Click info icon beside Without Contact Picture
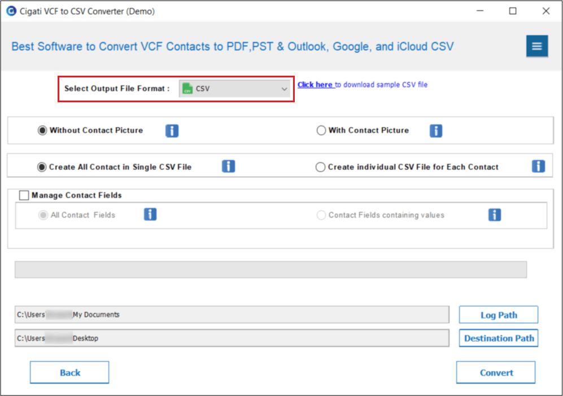This screenshot has height=396, width=563. tap(172, 131)
